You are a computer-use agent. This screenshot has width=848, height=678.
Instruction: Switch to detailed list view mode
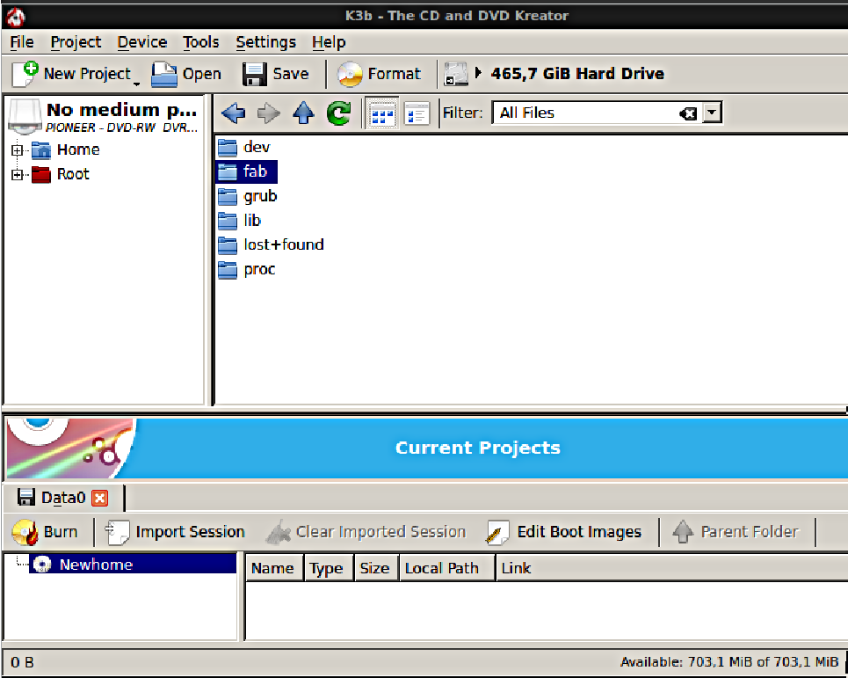click(417, 113)
